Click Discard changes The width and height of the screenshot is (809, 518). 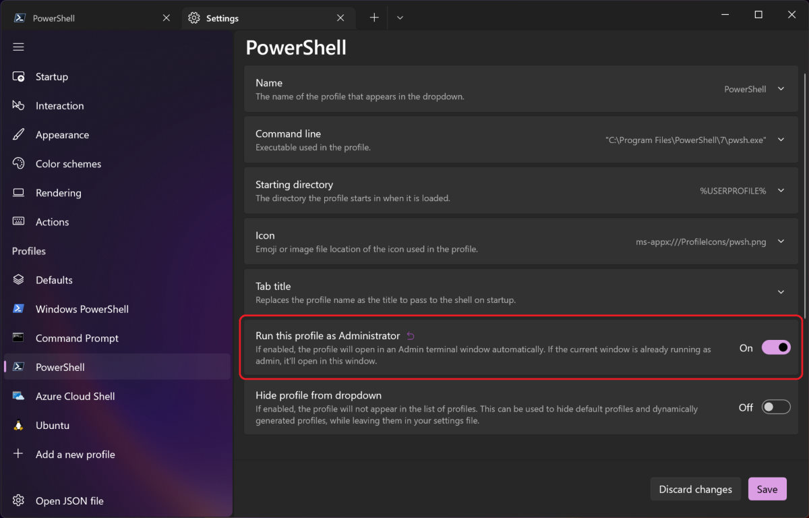click(695, 489)
